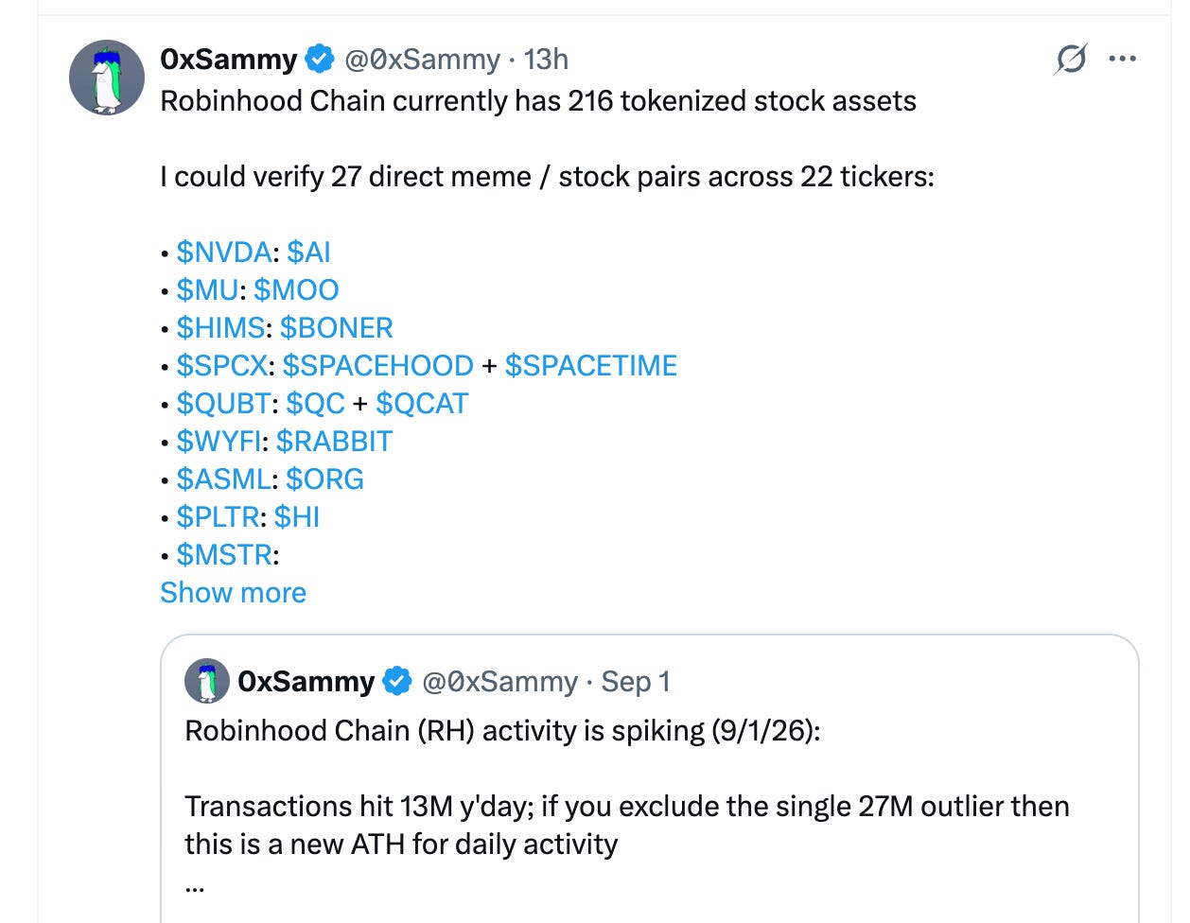Viewport: 1190px width, 923px height.
Task: Expand the tweet with Show more
Action: [x=233, y=592]
